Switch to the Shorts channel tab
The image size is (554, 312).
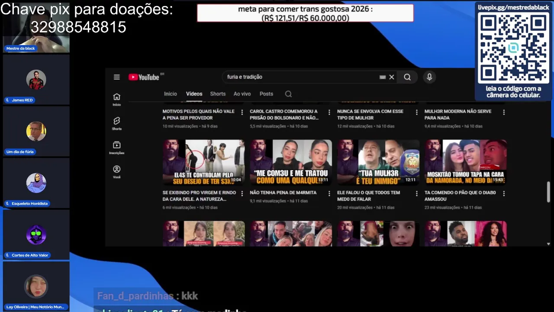point(218,94)
